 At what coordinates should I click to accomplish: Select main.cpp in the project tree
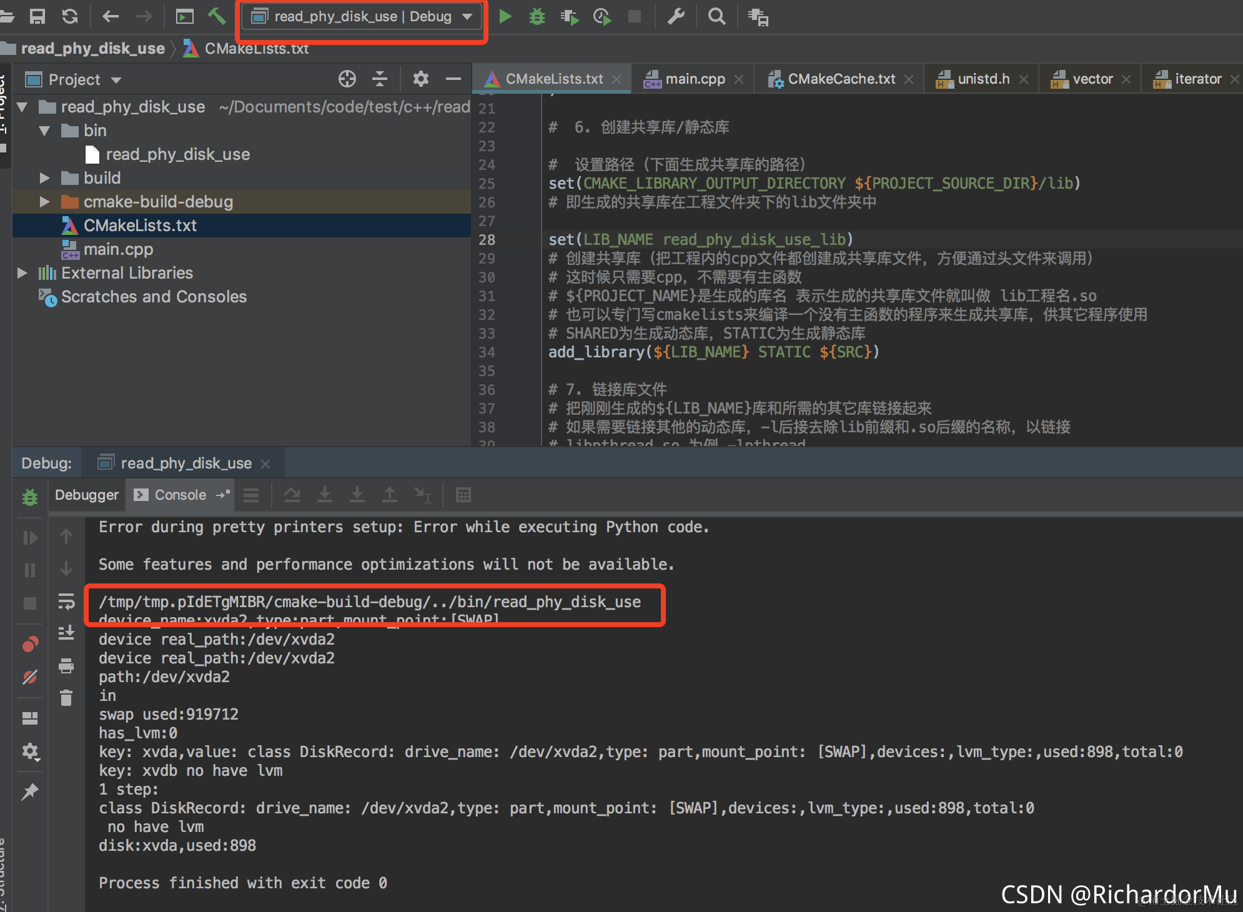tap(118, 249)
